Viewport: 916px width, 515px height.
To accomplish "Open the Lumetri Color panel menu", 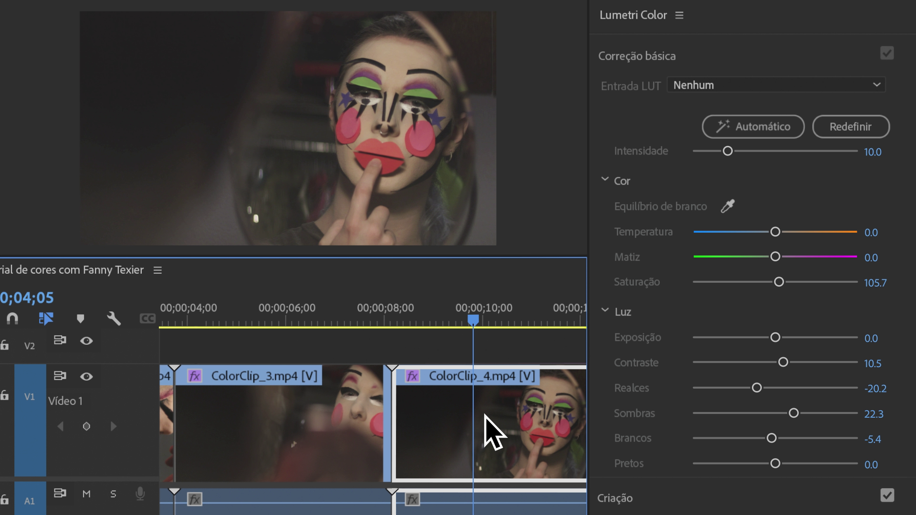I will pos(679,15).
